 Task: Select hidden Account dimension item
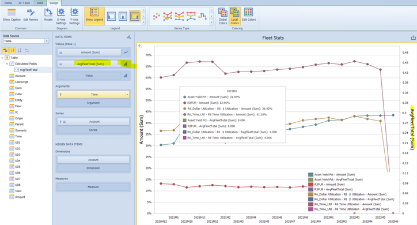pyautogui.click(x=93, y=160)
